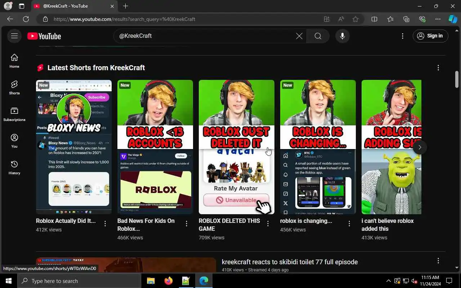Click the muted volume icon in tray
This screenshot has height=288, width=461.
pos(414,281)
